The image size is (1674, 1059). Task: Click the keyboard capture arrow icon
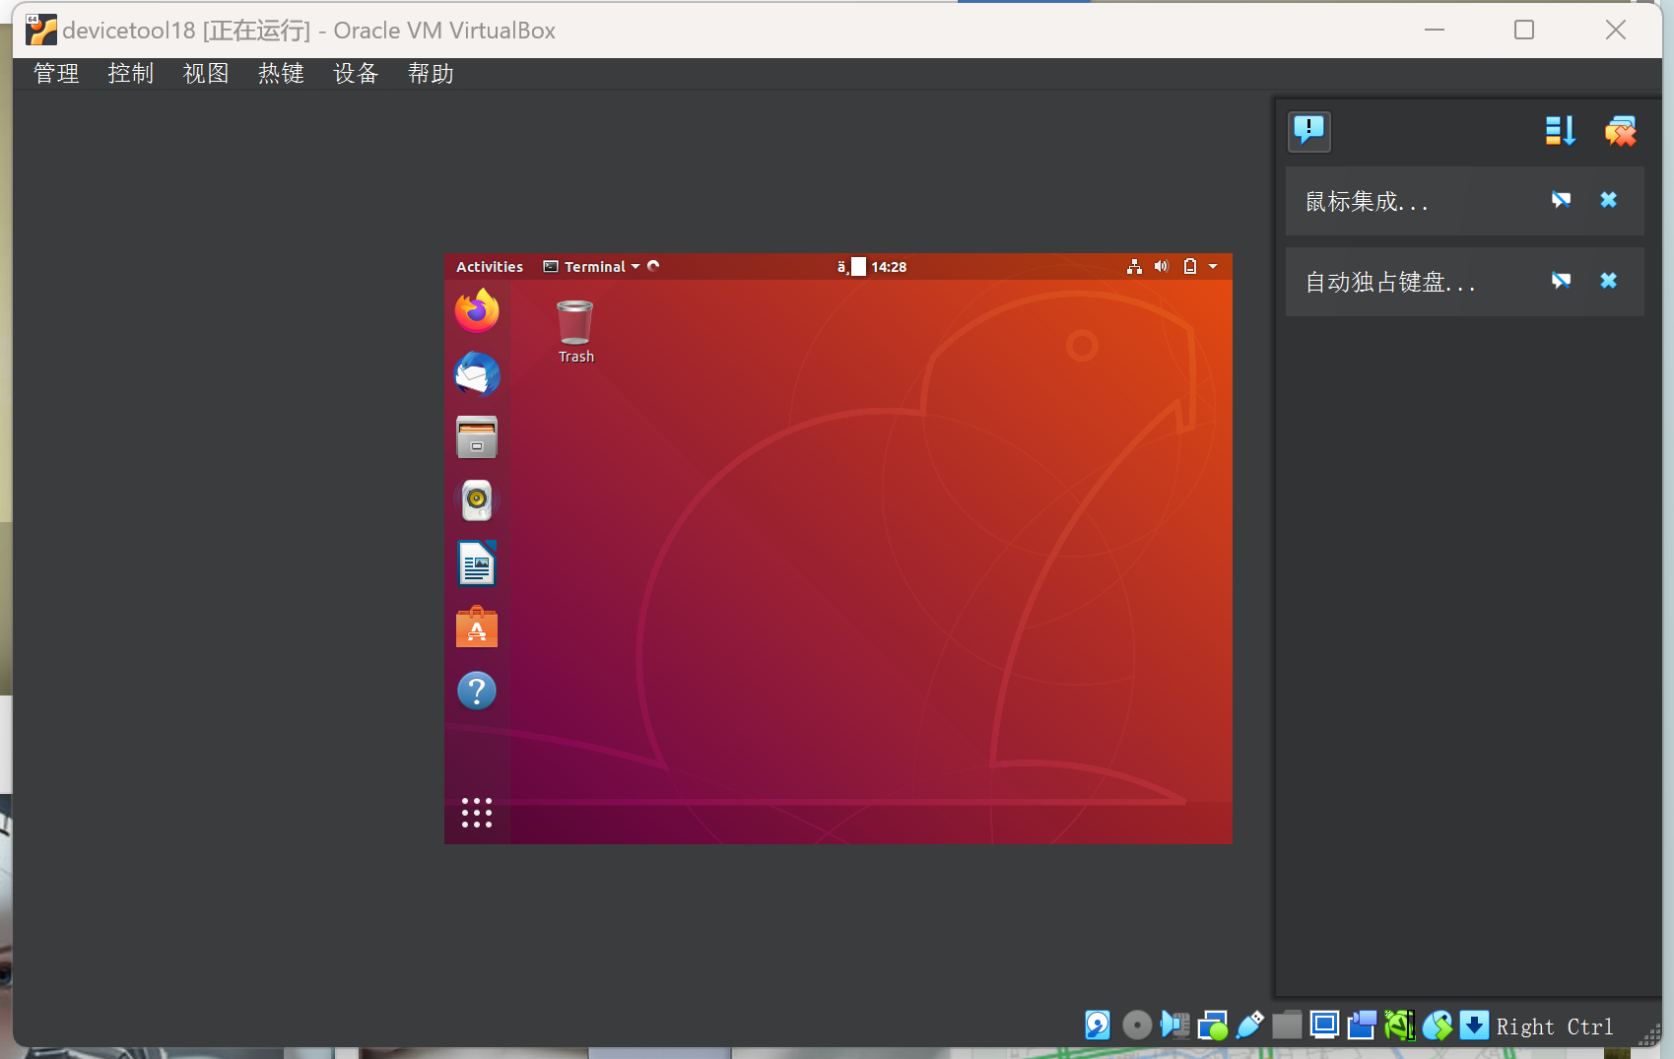click(x=1474, y=1026)
